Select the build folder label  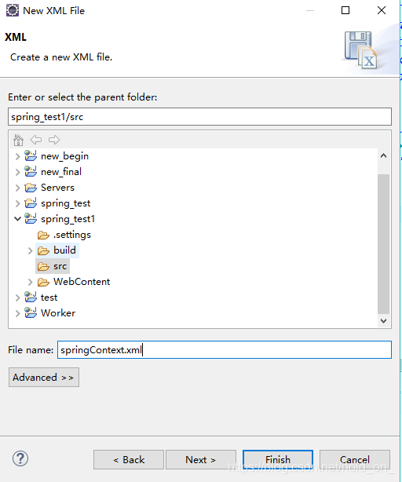point(64,250)
